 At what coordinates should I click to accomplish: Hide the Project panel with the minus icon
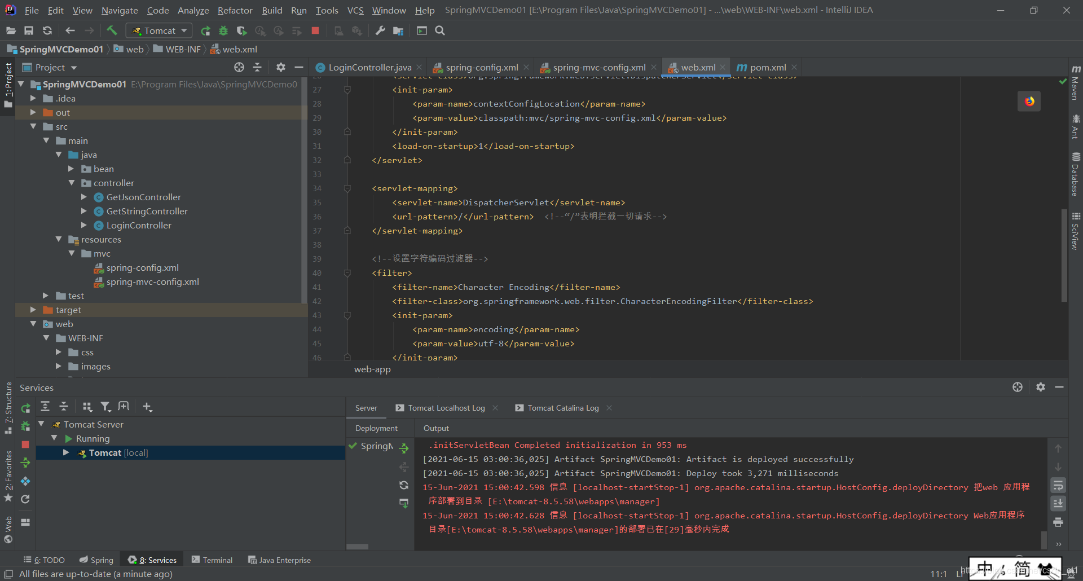point(299,67)
